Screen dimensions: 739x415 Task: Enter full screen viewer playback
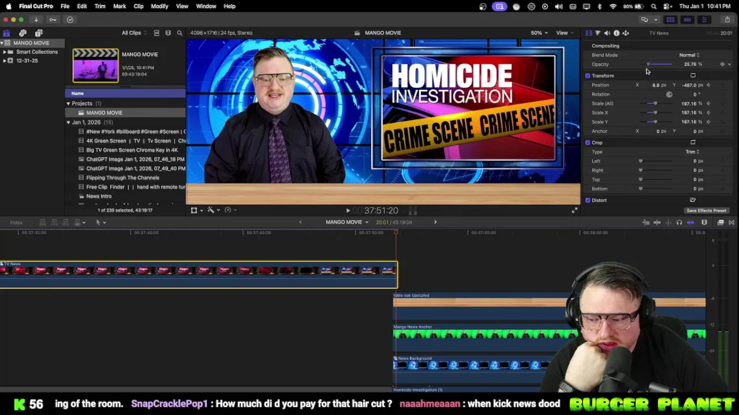point(574,211)
